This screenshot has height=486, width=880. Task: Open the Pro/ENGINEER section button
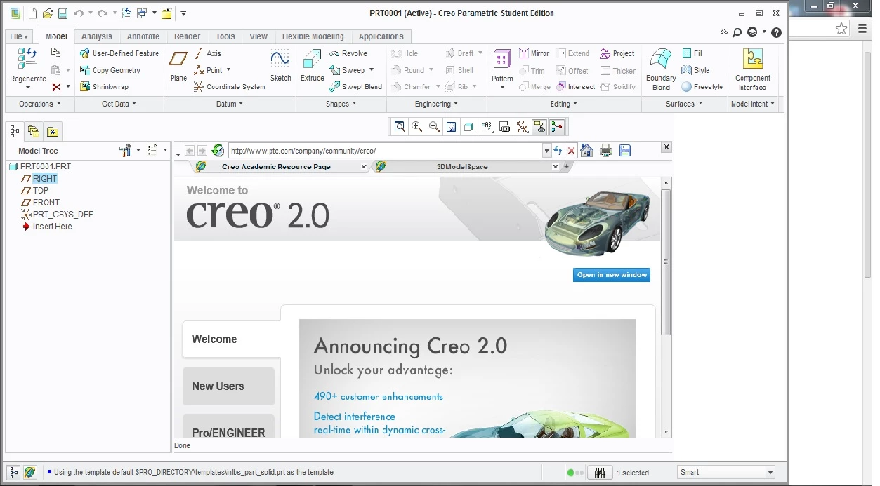click(228, 426)
